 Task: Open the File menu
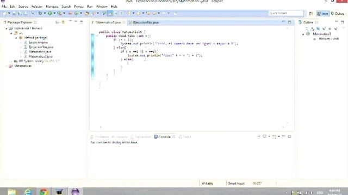(x=4, y=6)
